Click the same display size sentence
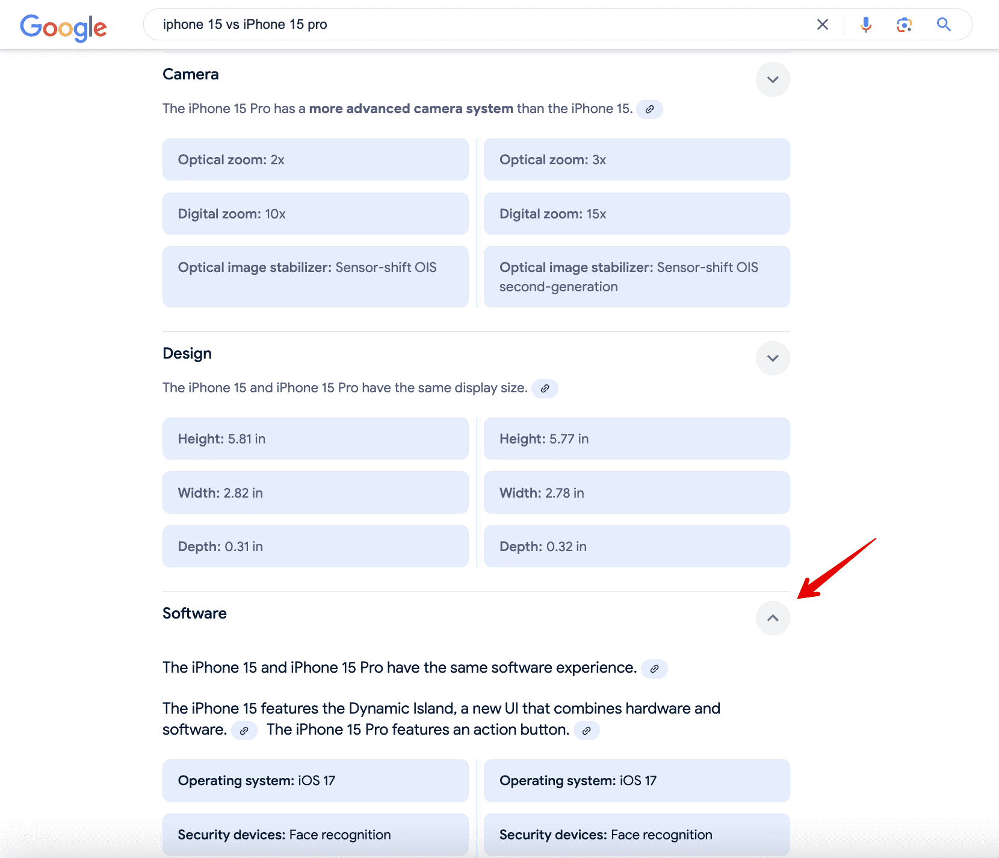The image size is (999, 858). coord(345,388)
